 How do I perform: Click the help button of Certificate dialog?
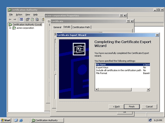[x=128, y=21]
